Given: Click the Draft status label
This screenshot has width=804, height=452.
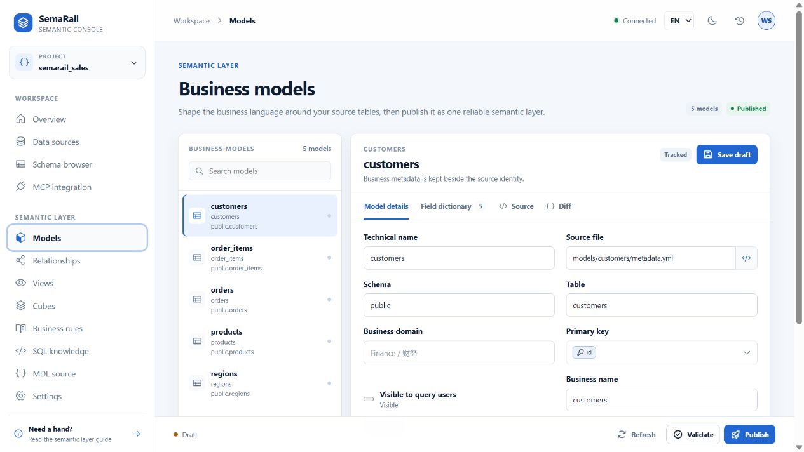Looking at the screenshot, I should pos(185,435).
